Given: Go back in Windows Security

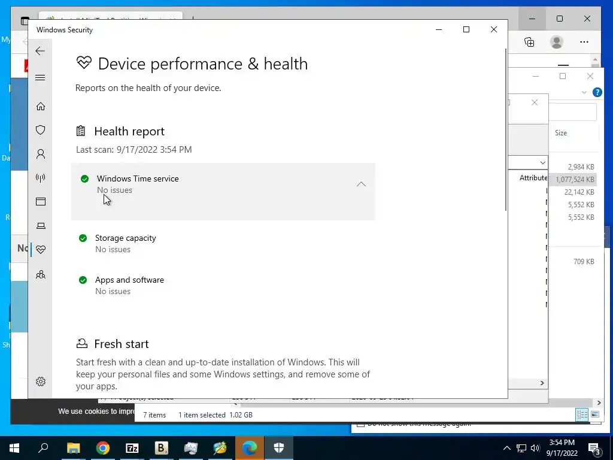Looking at the screenshot, I should (40, 51).
